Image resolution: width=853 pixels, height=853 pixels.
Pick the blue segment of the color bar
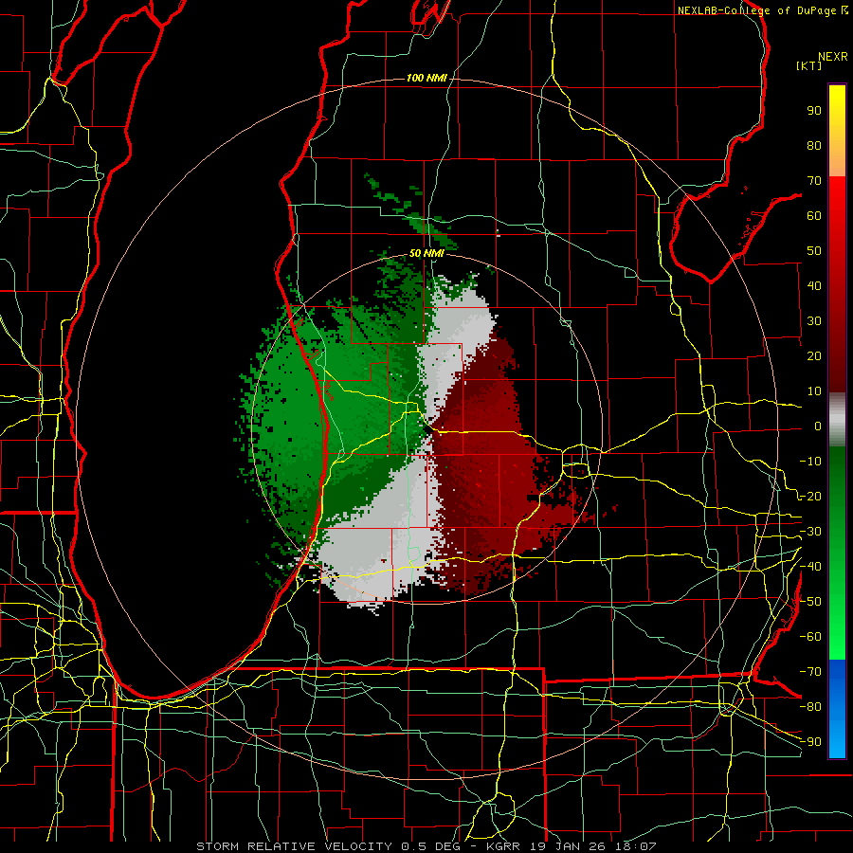tap(837, 709)
